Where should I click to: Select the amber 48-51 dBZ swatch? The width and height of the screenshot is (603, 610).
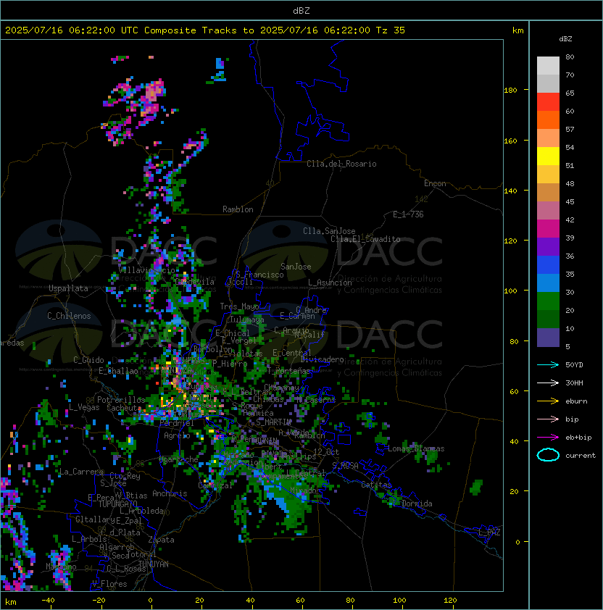(x=548, y=175)
